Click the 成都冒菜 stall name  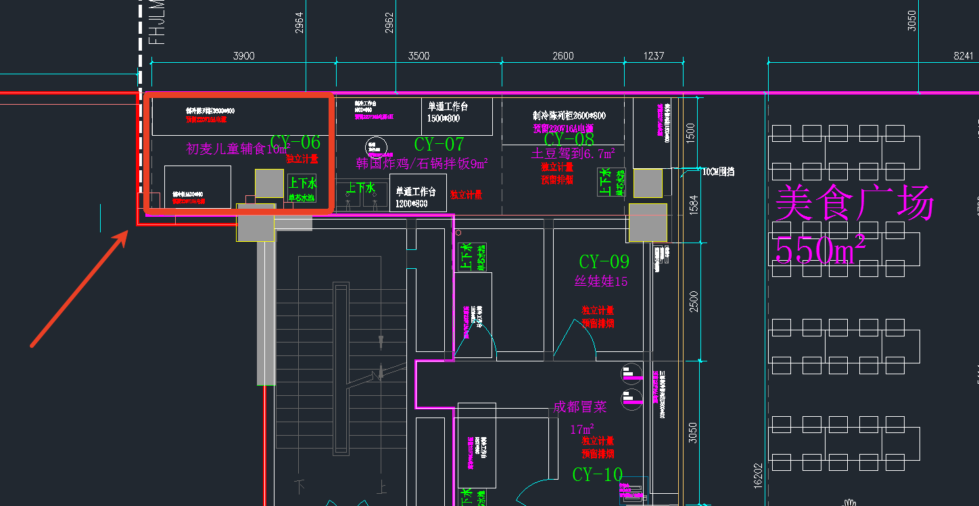pyautogui.click(x=579, y=407)
